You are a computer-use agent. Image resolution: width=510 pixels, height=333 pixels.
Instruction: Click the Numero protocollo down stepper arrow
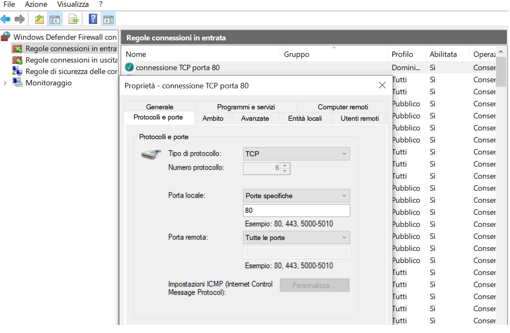tap(285, 171)
